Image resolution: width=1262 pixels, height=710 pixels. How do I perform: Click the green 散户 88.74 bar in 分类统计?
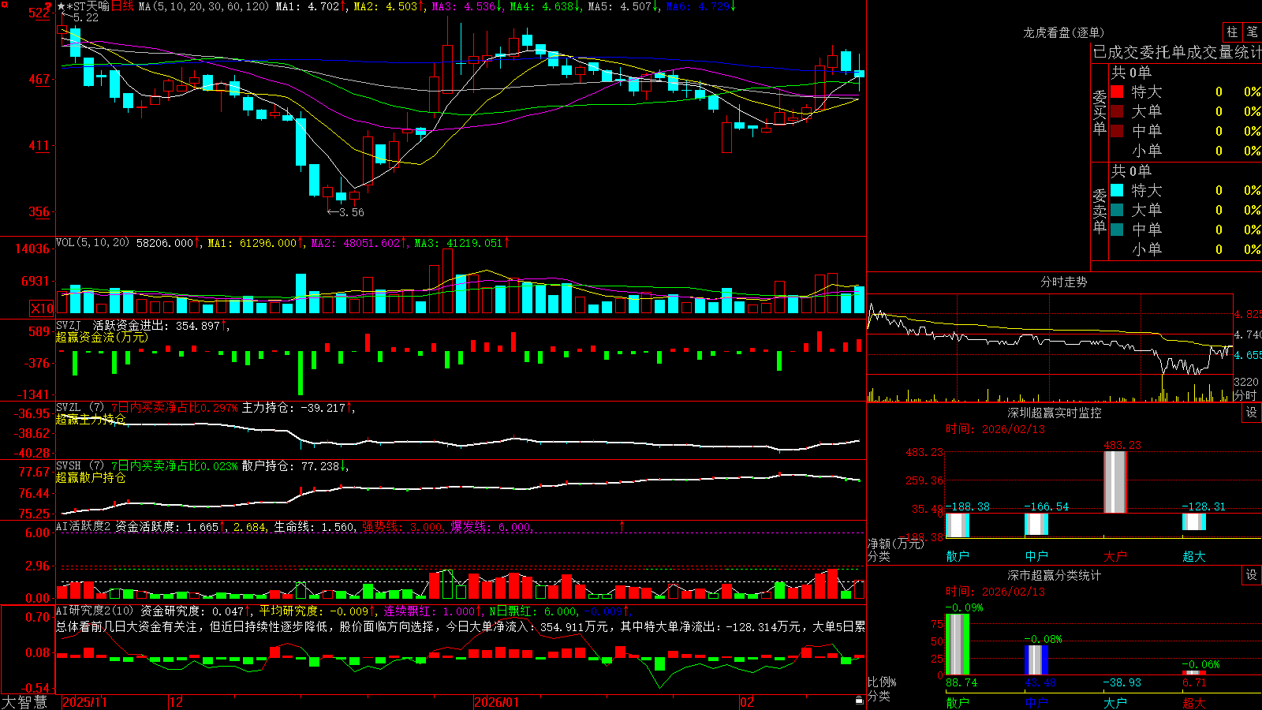pos(958,645)
